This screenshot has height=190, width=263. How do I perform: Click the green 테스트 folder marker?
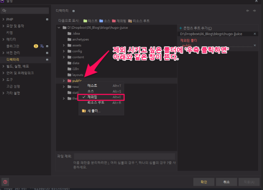pyautogui.click(x=85, y=21)
